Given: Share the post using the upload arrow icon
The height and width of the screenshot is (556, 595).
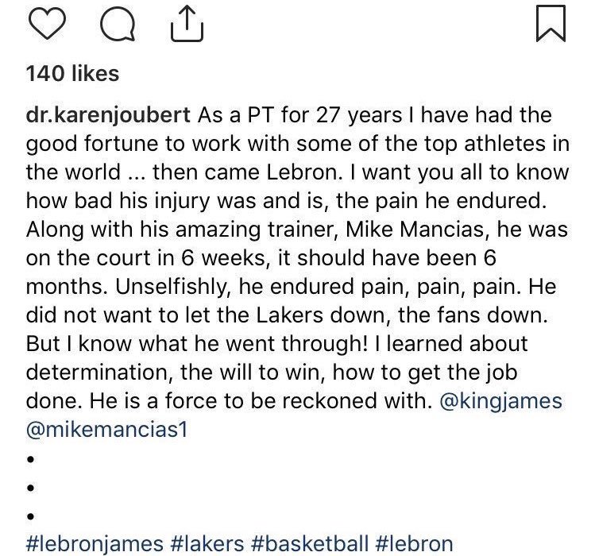Looking at the screenshot, I should (187, 25).
